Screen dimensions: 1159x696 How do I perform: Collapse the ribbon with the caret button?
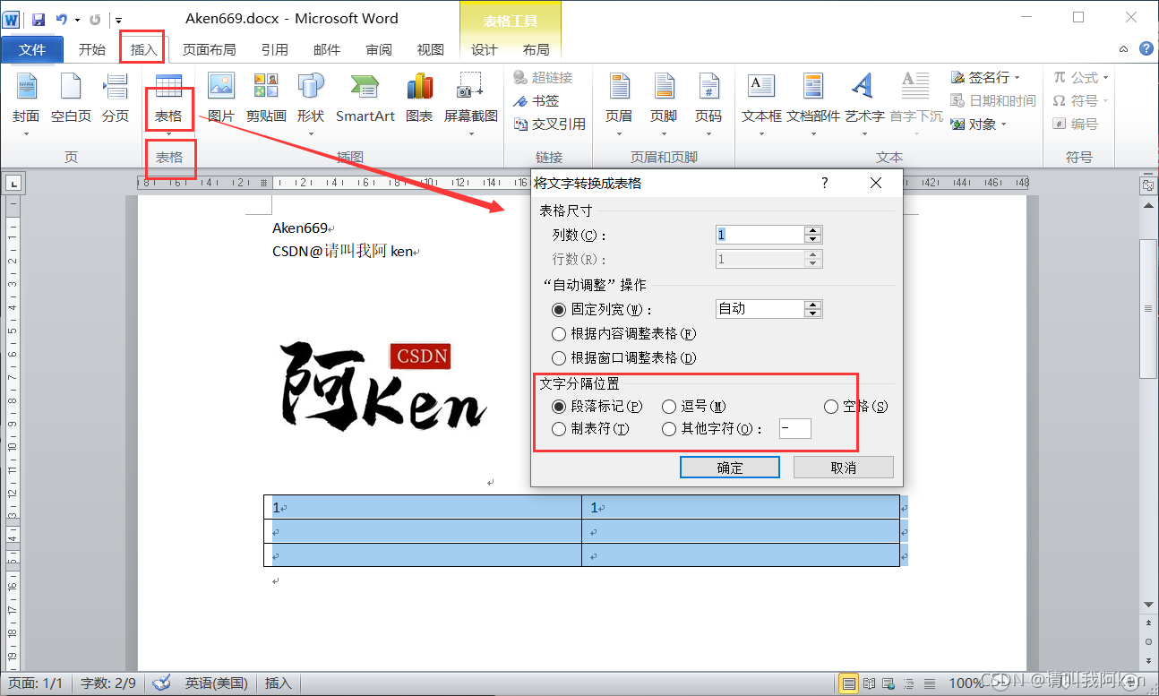tap(1124, 49)
